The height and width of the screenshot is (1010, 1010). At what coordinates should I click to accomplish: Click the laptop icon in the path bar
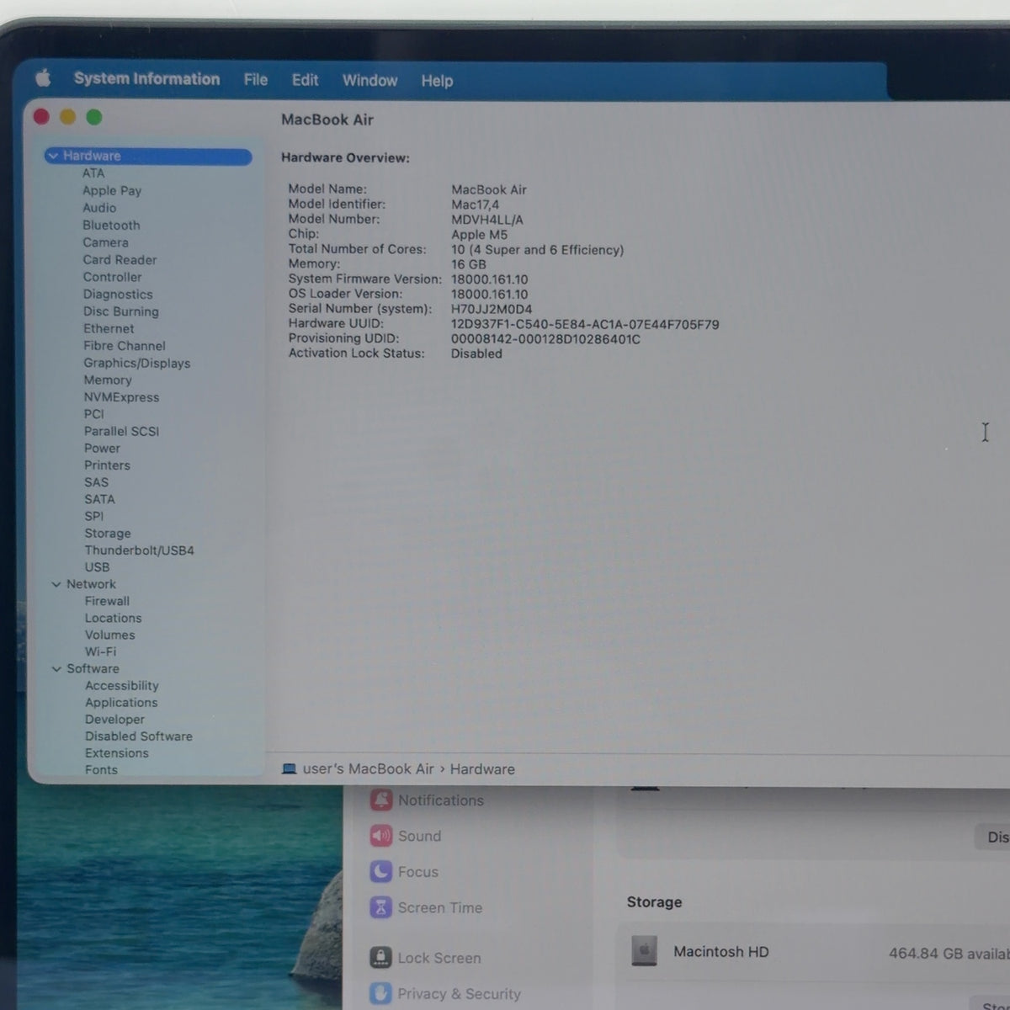[290, 768]
